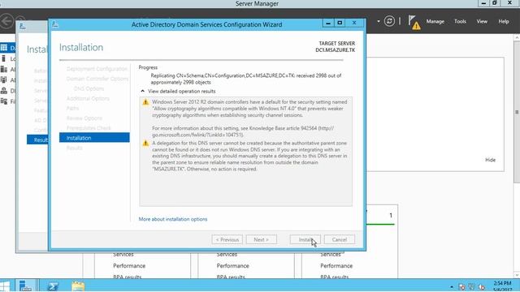Select Review Options step

[84, 118]
